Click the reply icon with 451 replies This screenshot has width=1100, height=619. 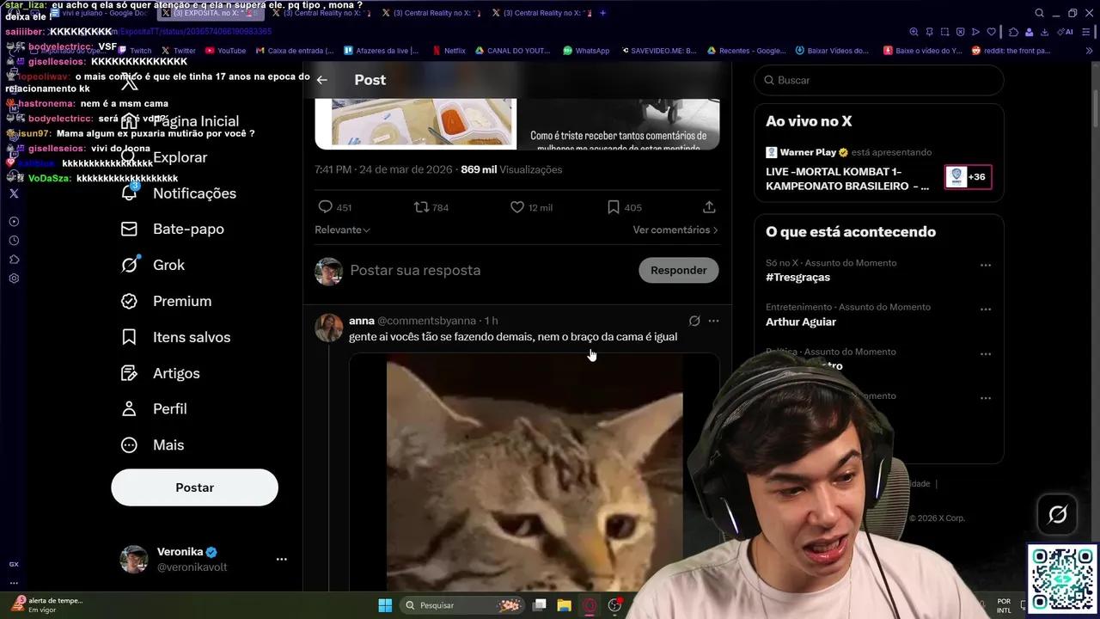326,207
